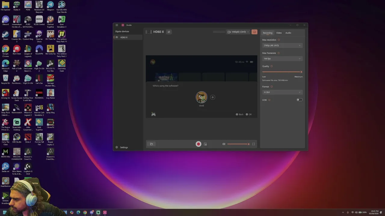Switch to the Recording tab
This screenshot has height=216, width=385.
267,33
